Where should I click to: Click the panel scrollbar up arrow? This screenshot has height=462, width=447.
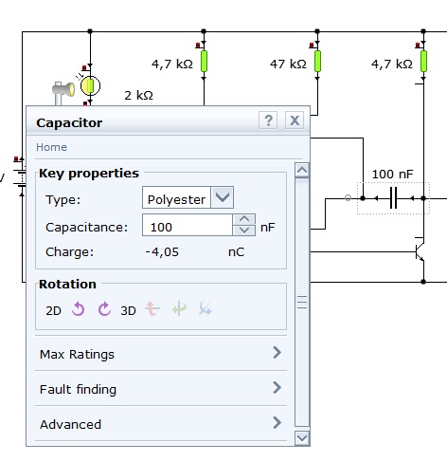point(302,171)
